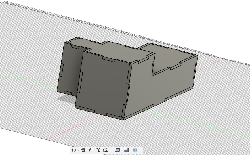Open Display Settings monitor icon

click(x=117, y=150)
